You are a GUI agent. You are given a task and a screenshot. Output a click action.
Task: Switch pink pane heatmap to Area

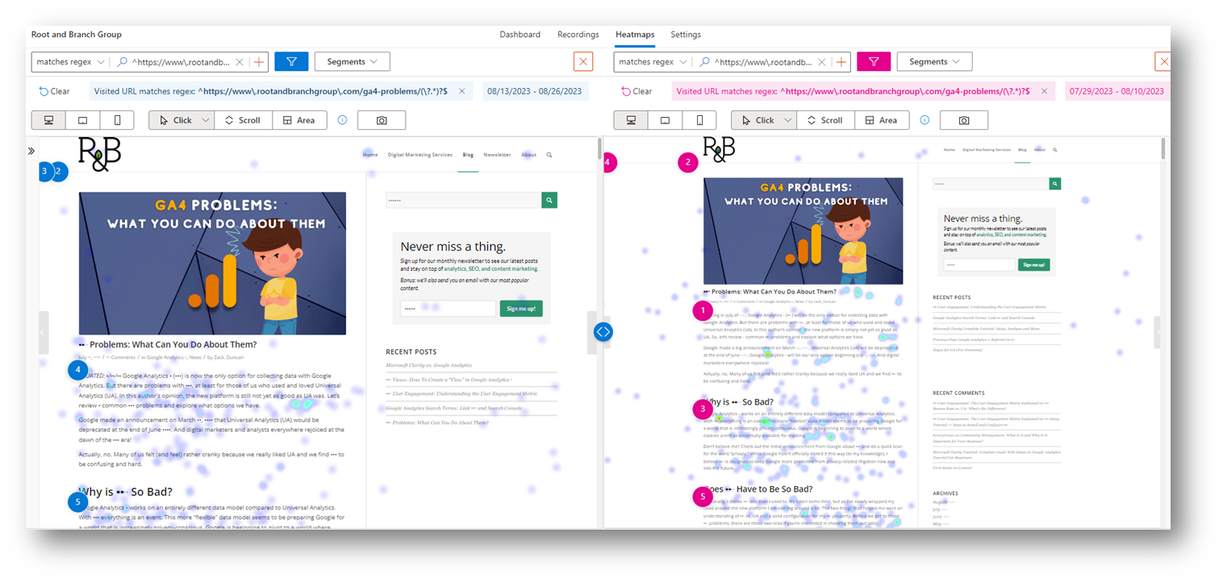pos(882,120)
